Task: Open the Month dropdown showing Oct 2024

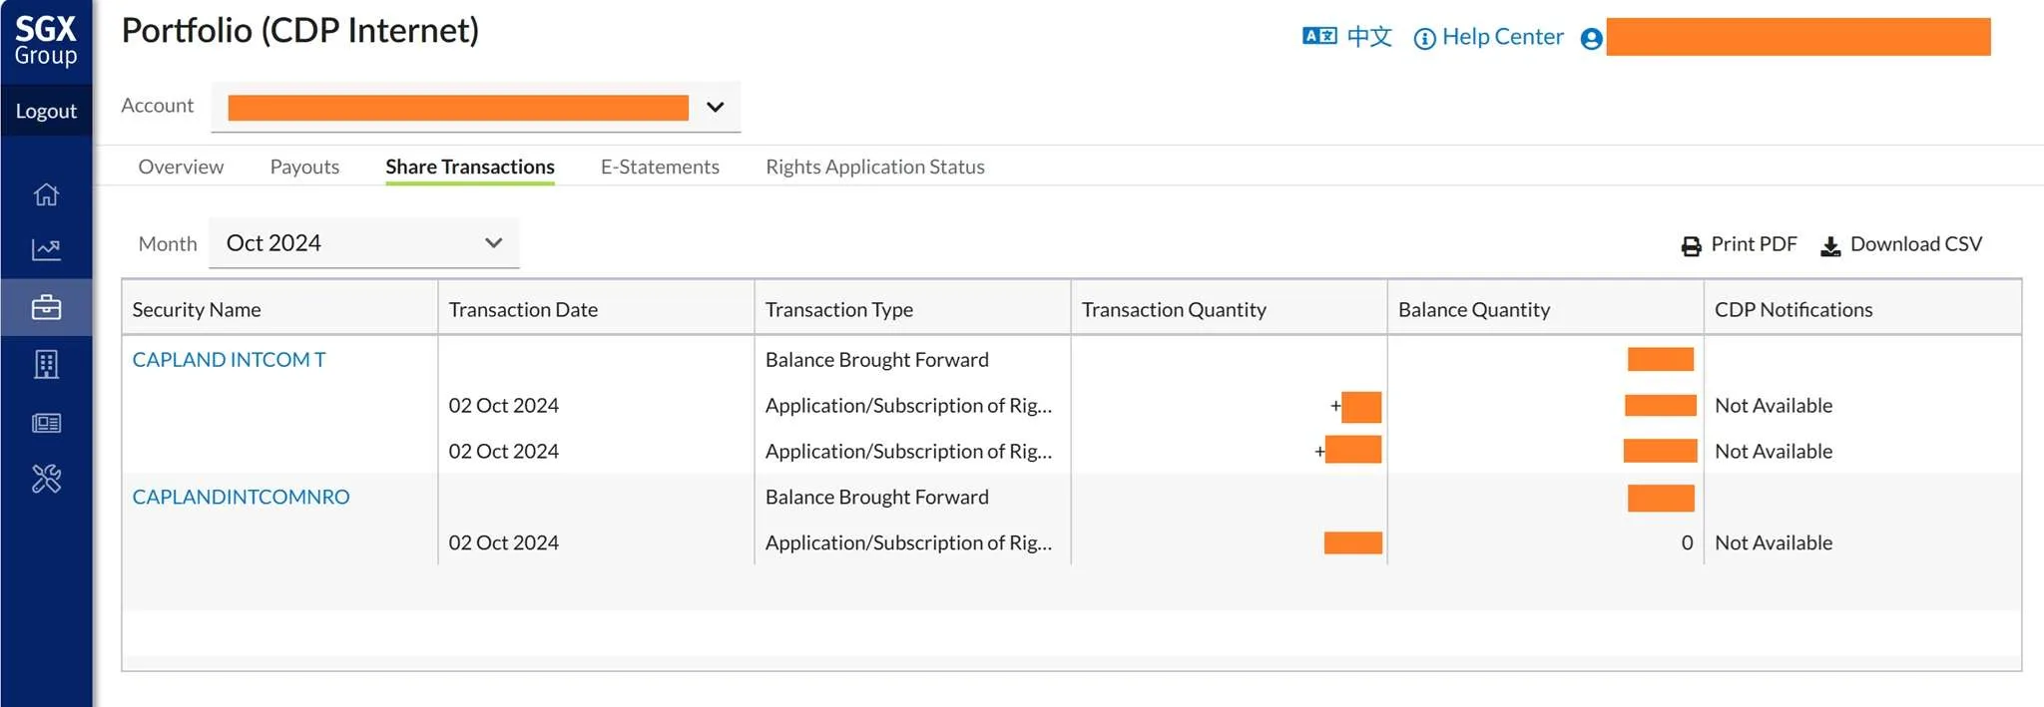Action: point(364,243)
